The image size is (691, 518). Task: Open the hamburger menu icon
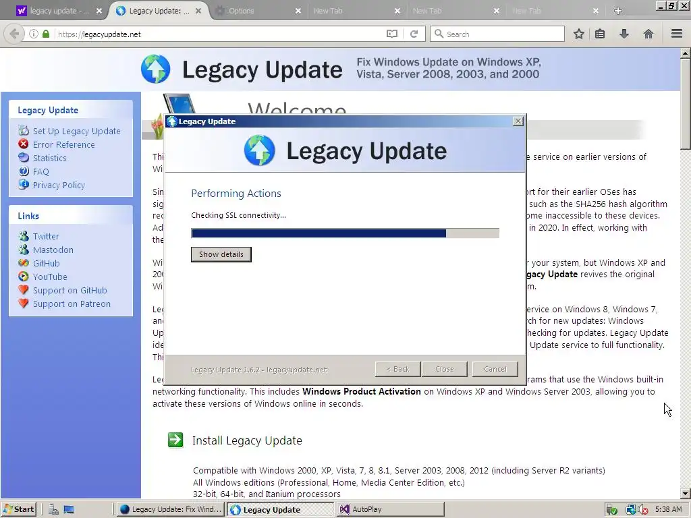pos(677,34)
